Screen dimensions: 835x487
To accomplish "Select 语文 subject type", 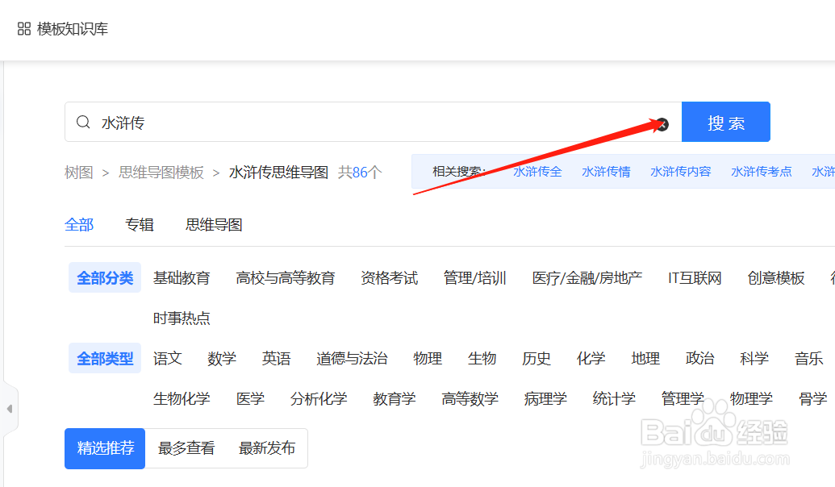I will click(x=167, y=358).
